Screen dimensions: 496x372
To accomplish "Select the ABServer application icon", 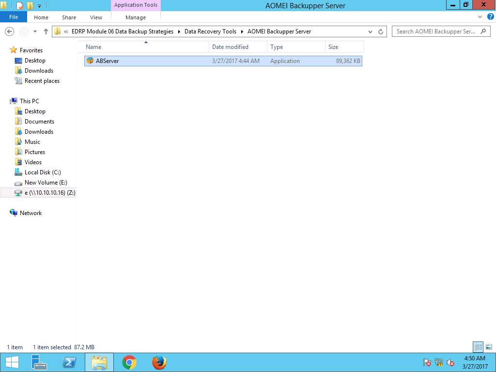I will point(90,61).
